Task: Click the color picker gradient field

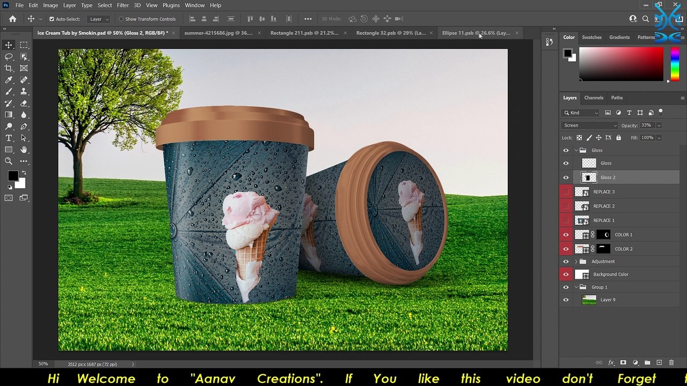Action: pyautogui.click(x=621, y=64)
